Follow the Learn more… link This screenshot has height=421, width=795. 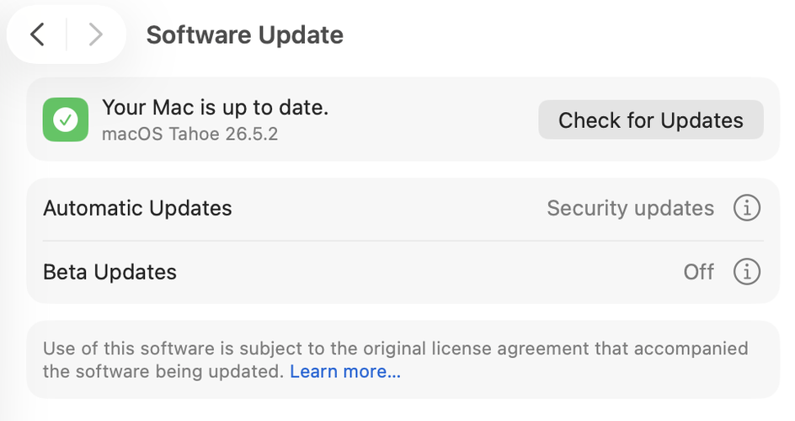coord(345,371)
